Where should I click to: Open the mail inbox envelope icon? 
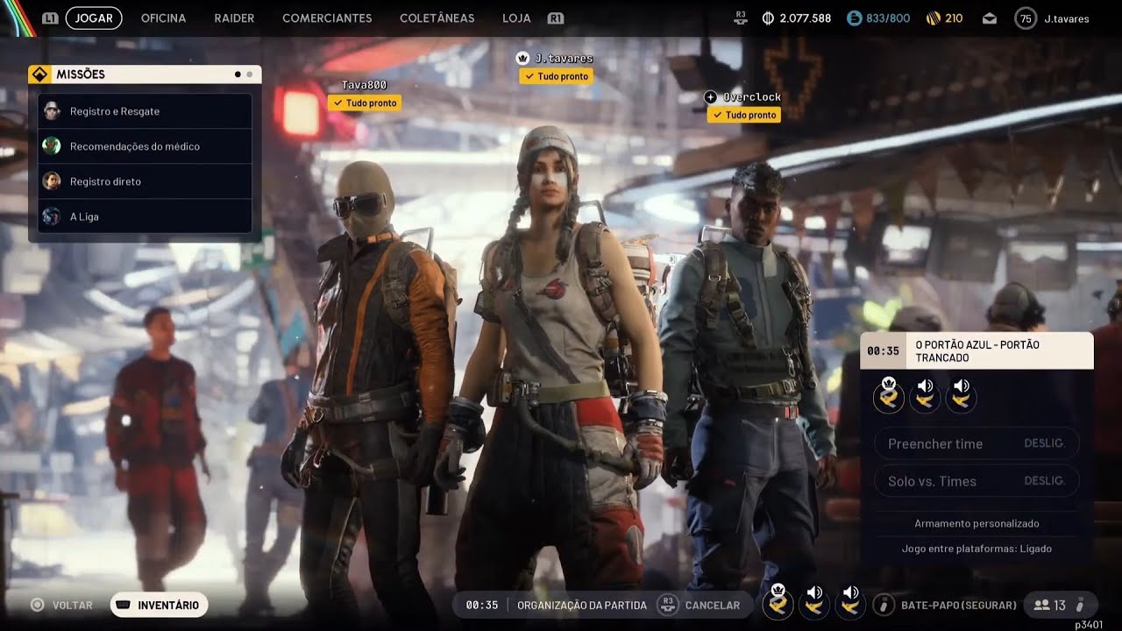[990, 18]
